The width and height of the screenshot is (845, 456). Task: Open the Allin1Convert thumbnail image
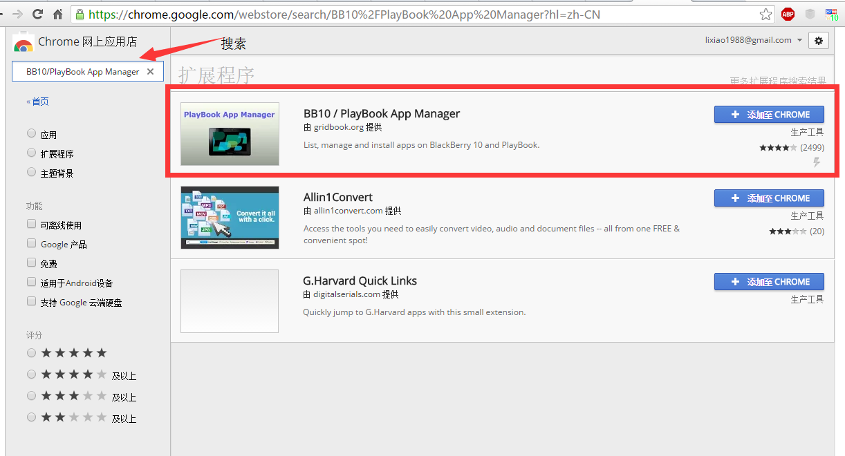coord(230,218)
